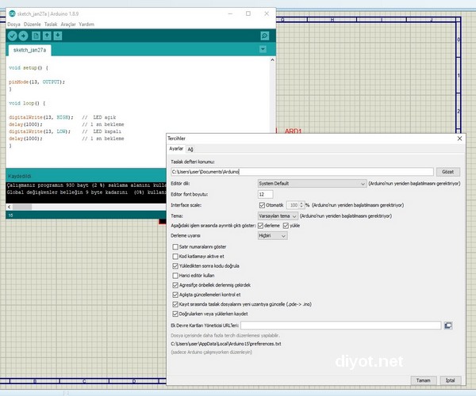
Task: Select the sketch_jan27a tab
Action: click(30, 50)
